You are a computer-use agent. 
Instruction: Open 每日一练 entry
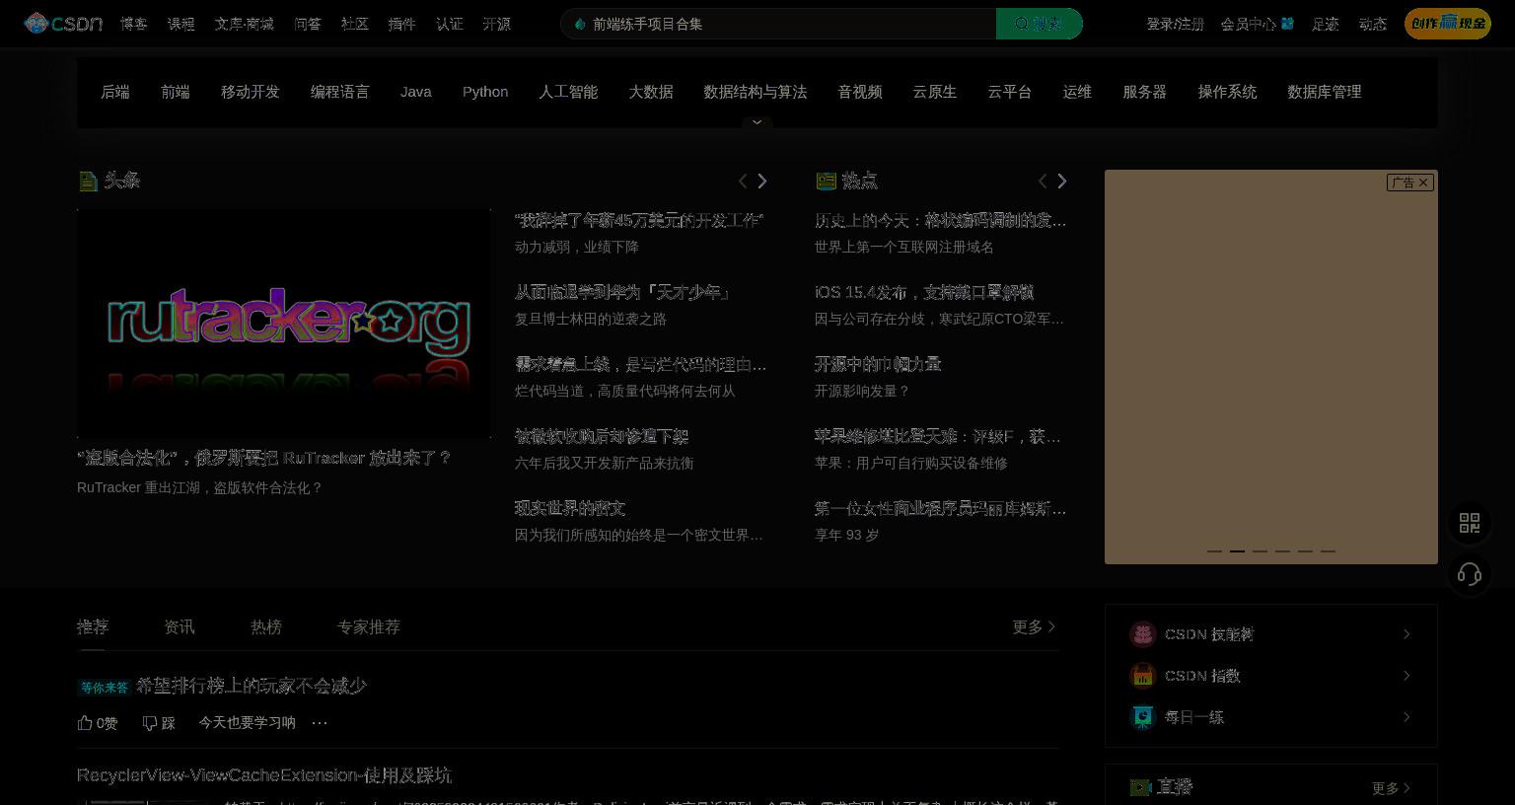tap(1271, 717)
